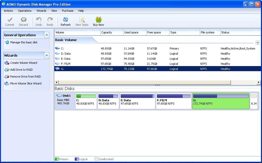Click Add Drive to RAID link

click(x=21, y=70)
